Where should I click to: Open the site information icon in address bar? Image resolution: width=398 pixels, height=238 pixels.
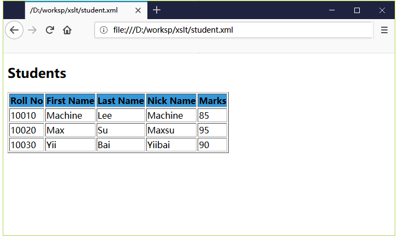pyautogui.click(x=104, y=30)
